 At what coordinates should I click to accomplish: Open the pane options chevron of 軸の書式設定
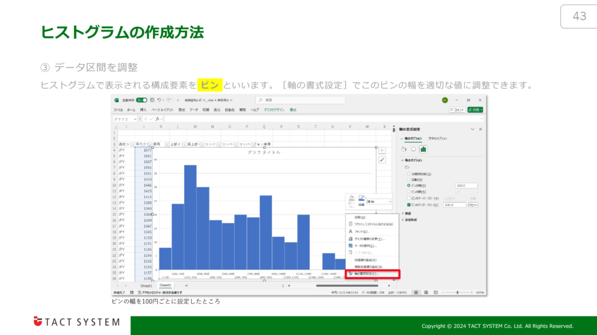(x=472, y=130)
